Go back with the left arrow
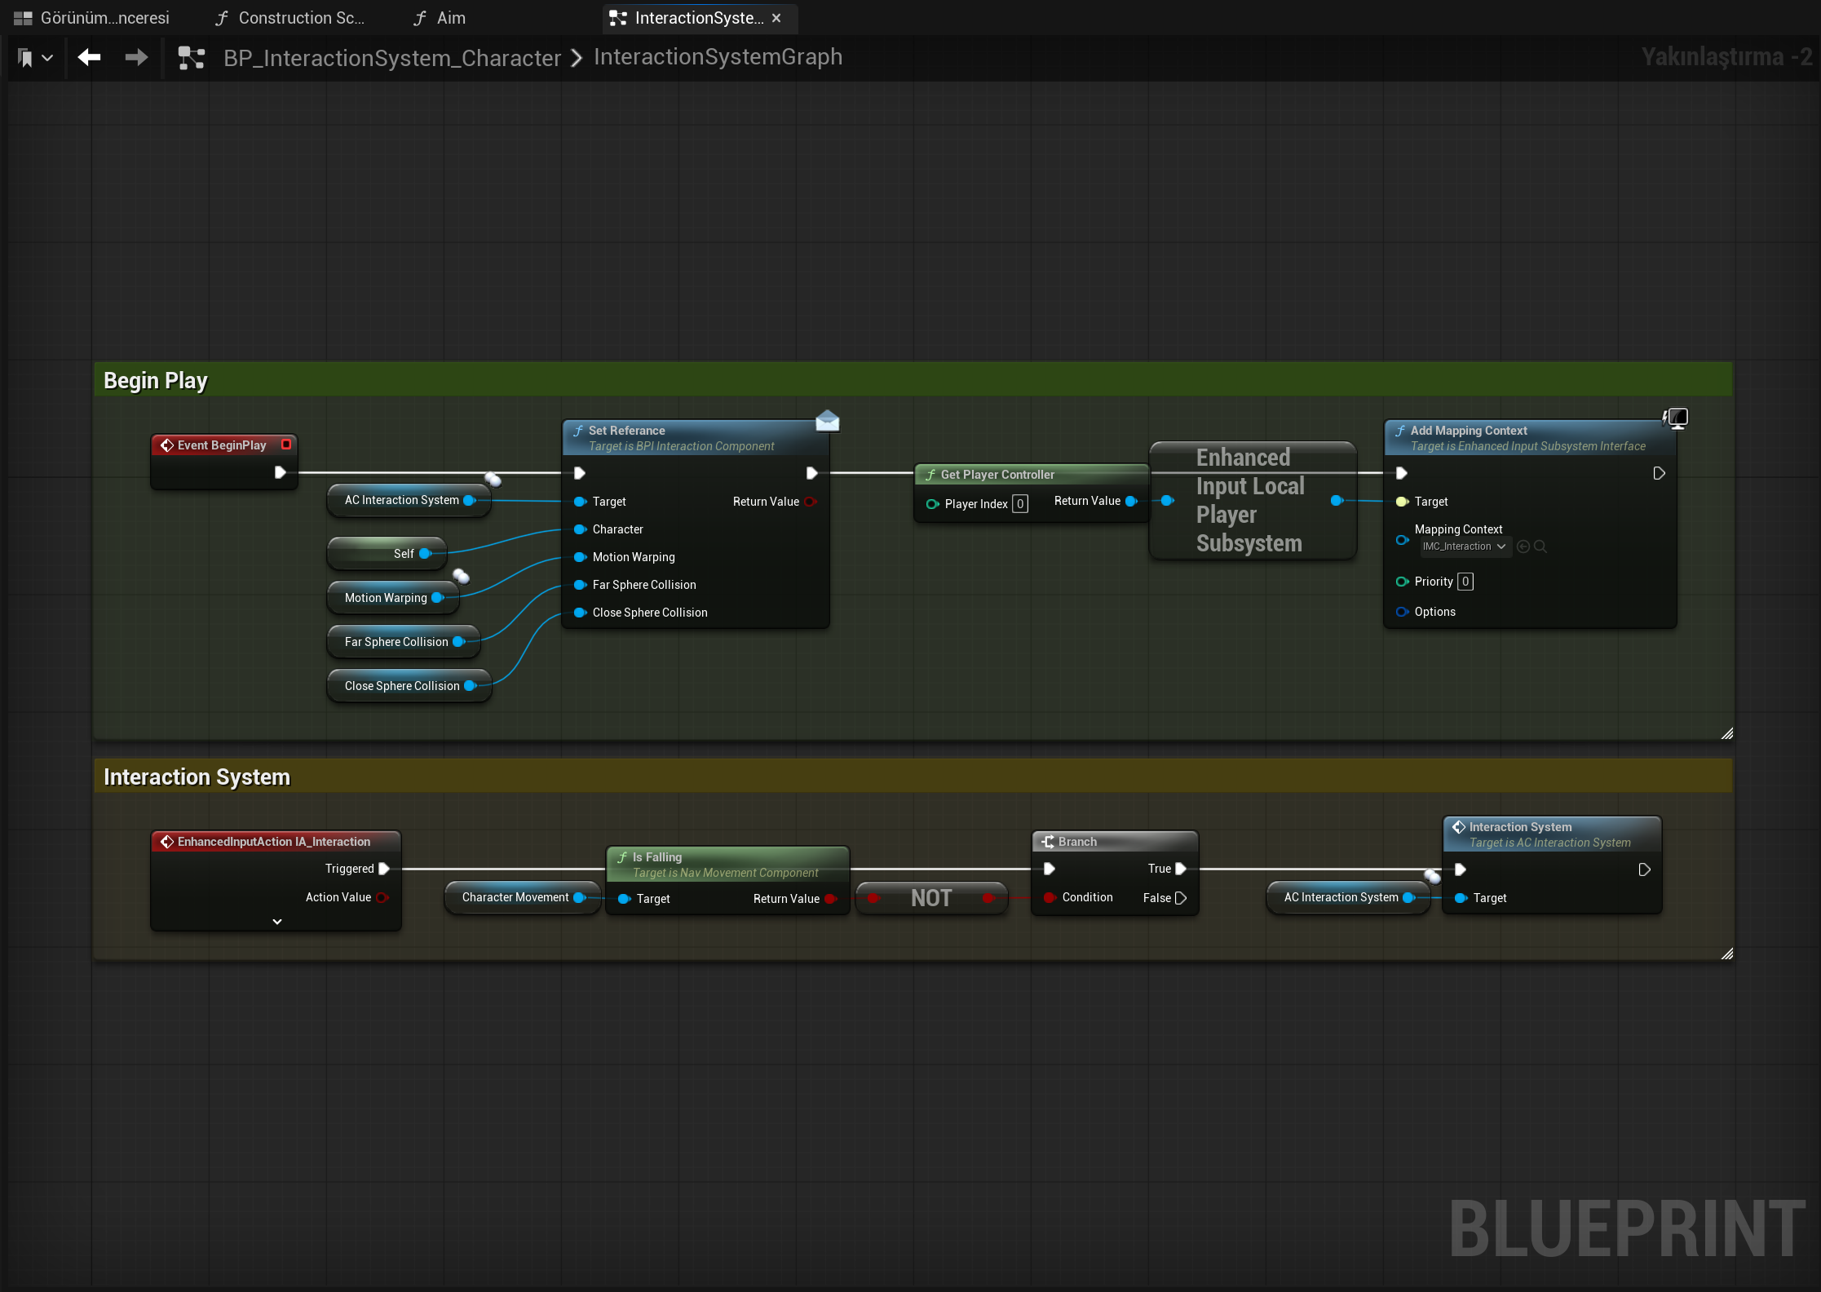The image size is (1821, 1292). 89,57
